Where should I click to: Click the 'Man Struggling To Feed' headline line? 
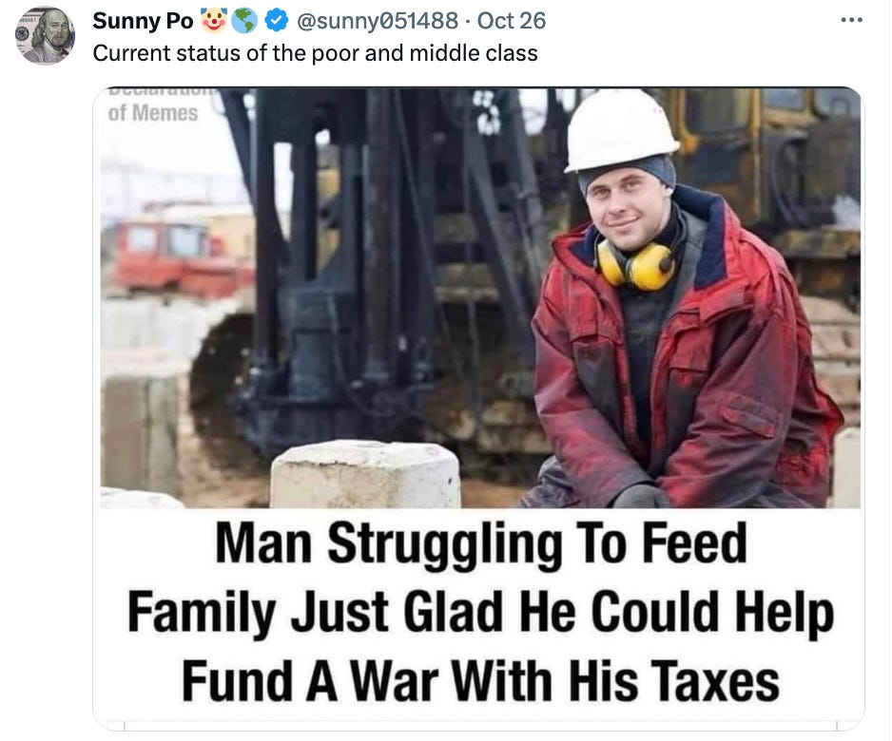[x=481, y=543]
